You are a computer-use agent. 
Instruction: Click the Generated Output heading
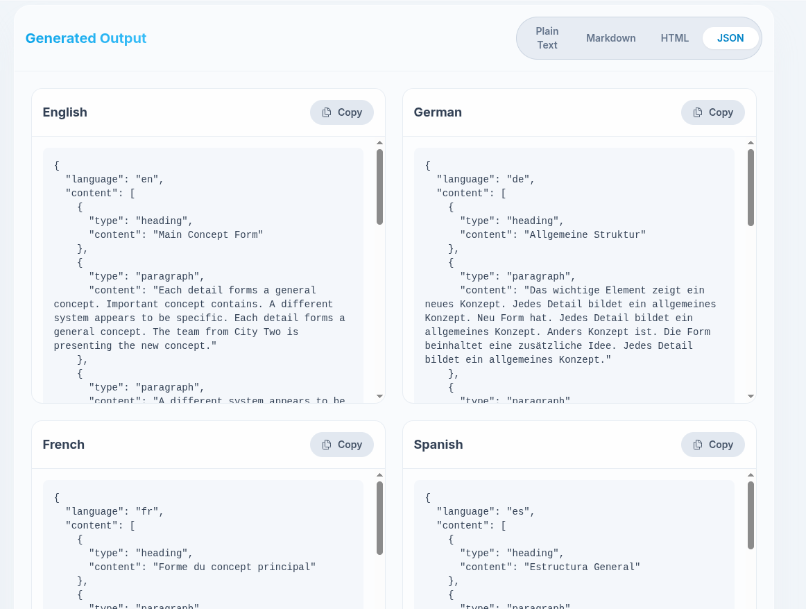point(86,38)
